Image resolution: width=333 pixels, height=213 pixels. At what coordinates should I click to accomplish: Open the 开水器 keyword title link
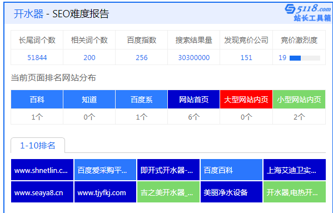click(28, 14)
